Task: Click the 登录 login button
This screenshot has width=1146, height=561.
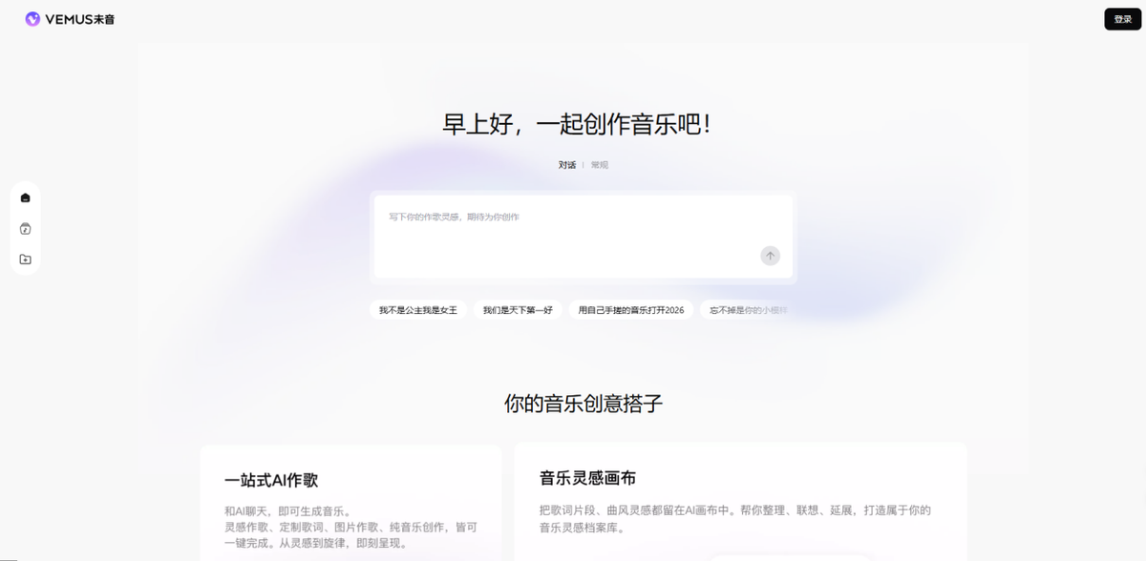Action: coord(1122,19)
